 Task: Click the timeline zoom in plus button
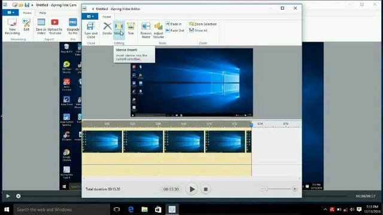tap(294, 189)
